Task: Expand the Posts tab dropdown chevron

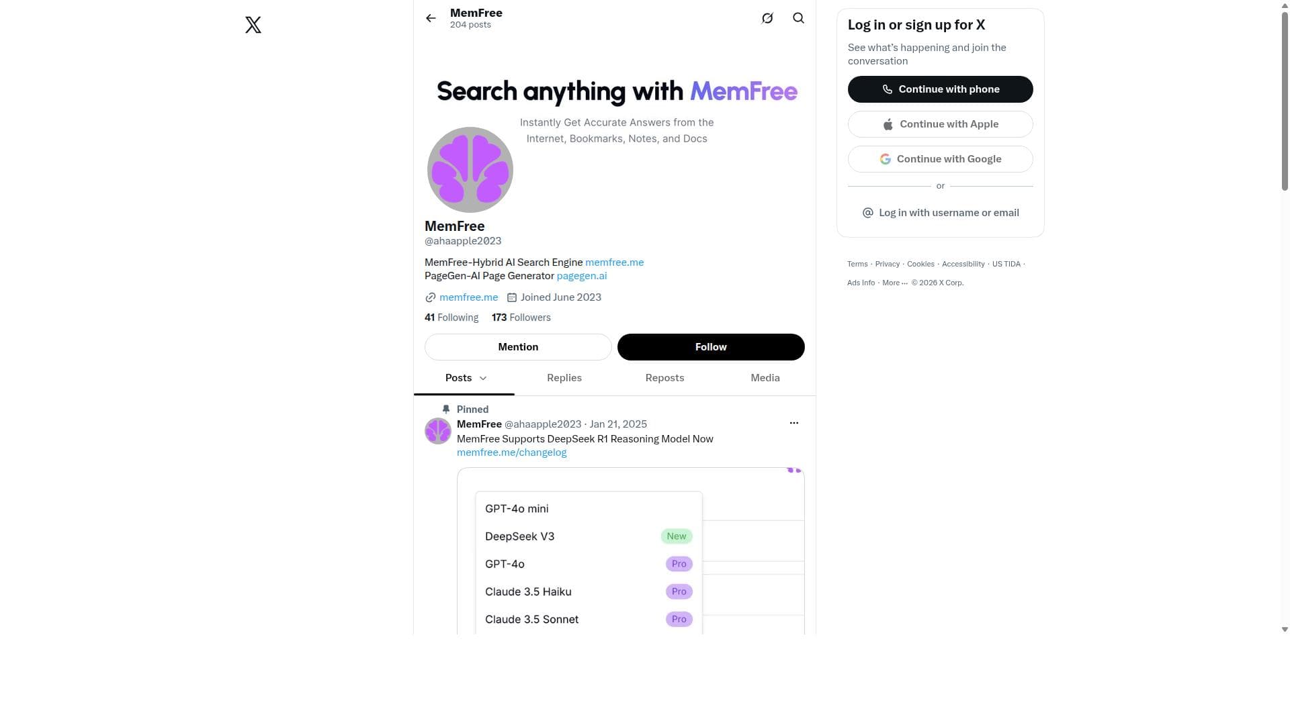Action: (482, 378)
